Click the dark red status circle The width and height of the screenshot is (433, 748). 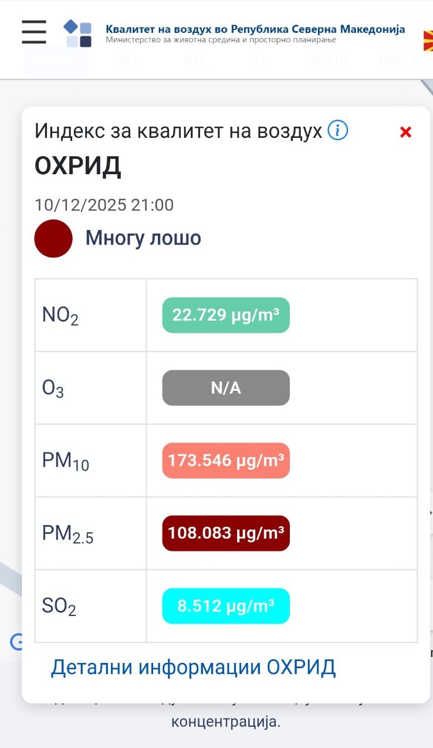coord(53,238)
